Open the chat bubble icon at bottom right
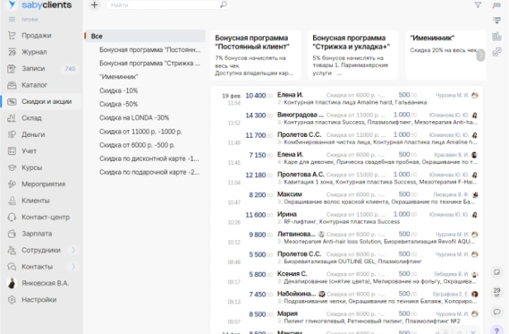 [x=497, y=312]
